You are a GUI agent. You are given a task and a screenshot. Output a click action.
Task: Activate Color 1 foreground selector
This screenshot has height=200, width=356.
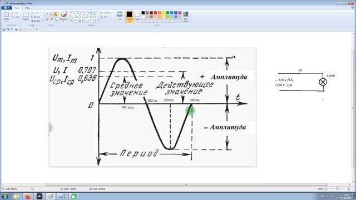tap(129, 17)
